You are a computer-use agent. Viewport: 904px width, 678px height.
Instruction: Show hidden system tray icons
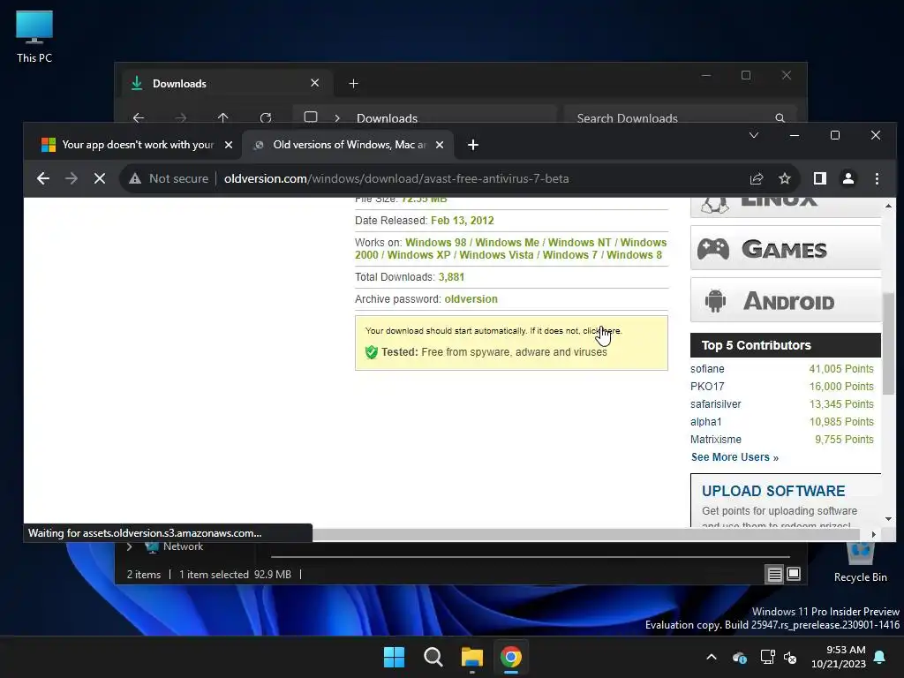tap(712, 657)
